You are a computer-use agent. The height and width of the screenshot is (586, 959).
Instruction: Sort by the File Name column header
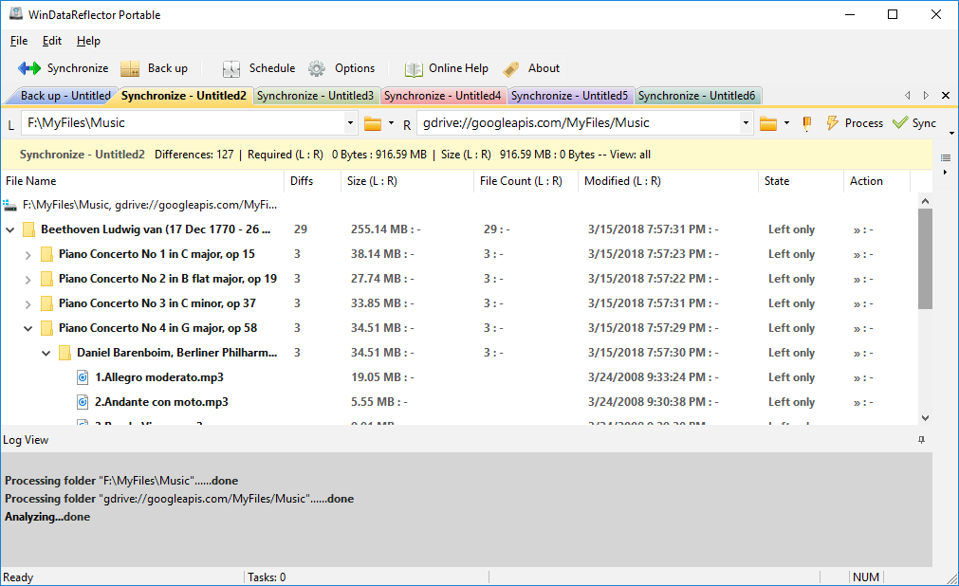tap(142, 181)
